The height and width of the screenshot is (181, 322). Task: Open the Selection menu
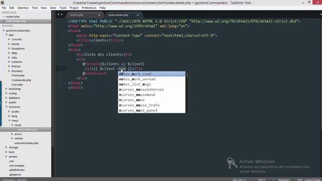coord(23,8)
